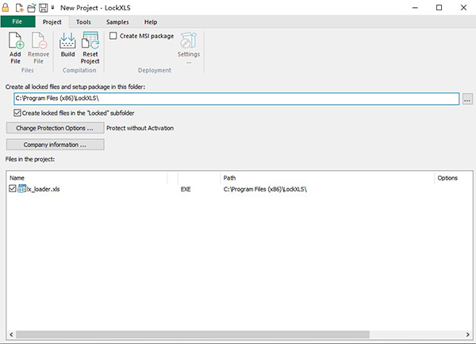Click the file row path C:\Program Files (x86)\LockXLS\
476x344 pixels.
265,189
